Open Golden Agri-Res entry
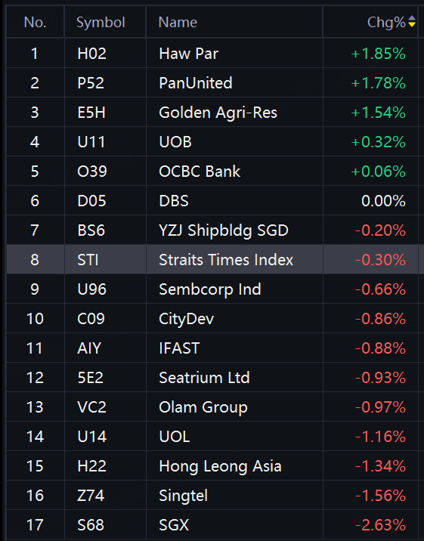Screen dimensions: 424x541 tap(212, 112)
